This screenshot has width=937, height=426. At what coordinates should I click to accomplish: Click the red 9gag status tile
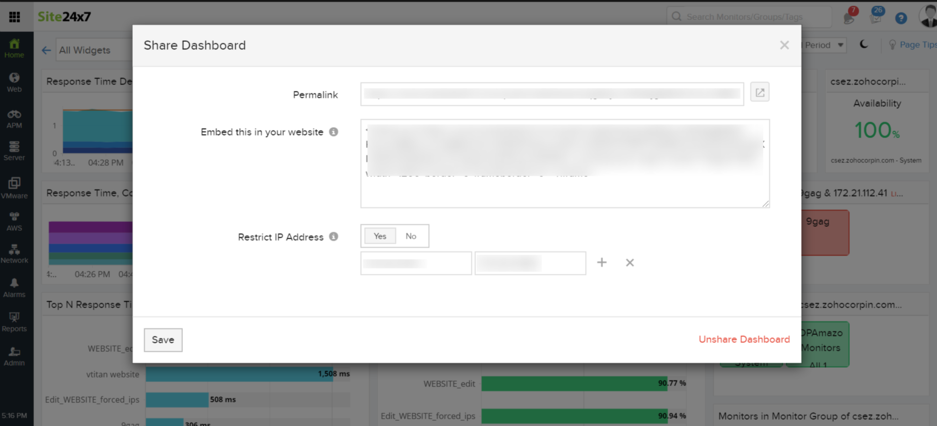[825, 233]
